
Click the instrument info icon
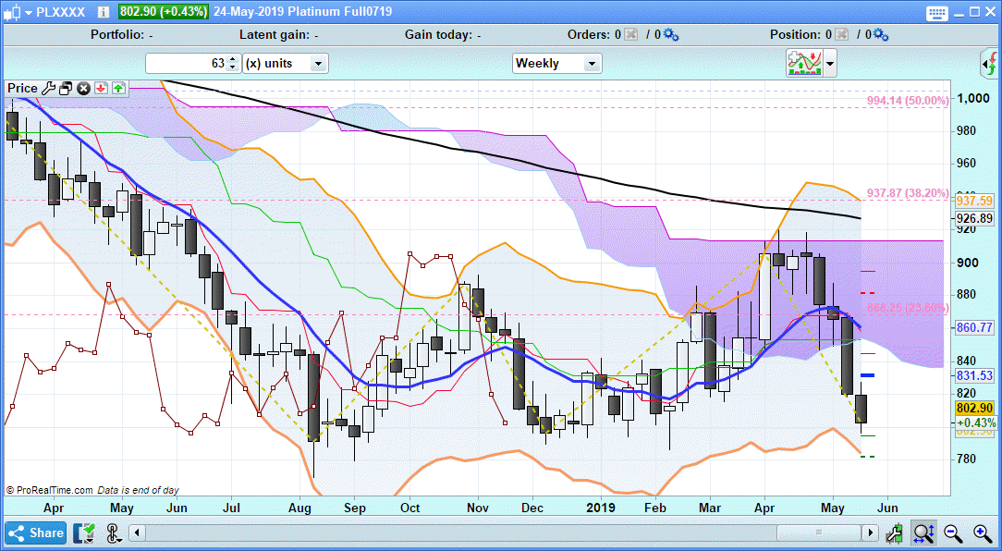(104, 11)
